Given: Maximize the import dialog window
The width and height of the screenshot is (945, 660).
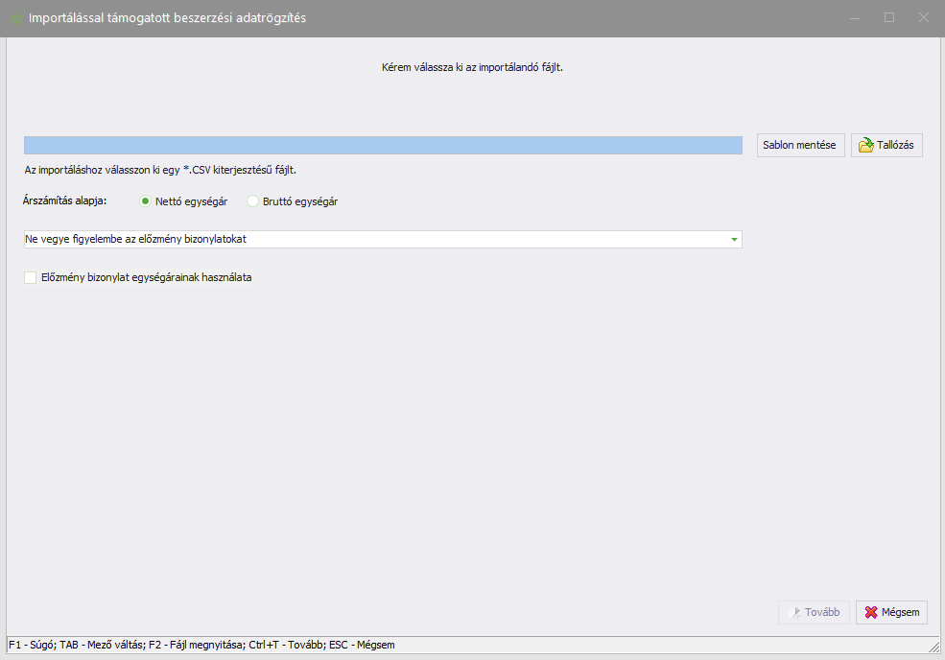Looking at the screenshot, I should pos(889,17).
